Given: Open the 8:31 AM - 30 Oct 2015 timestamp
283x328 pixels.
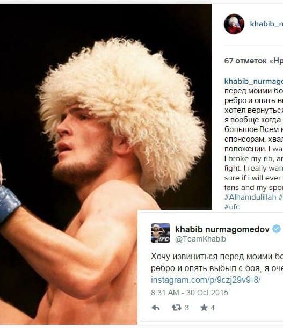Looking at the screenshot, I should 190,293.
